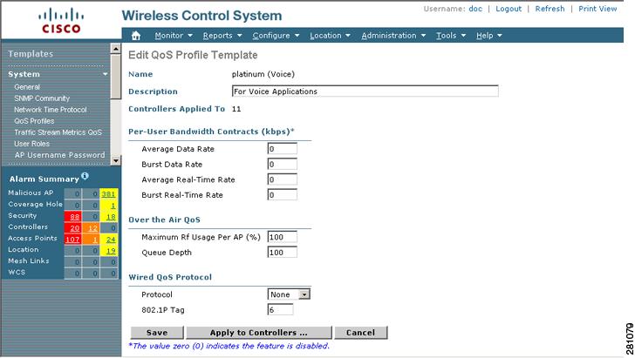The height and width of the screenshot is (358, 635).
Task: Open red Security critical alarm count 88
Action: [x=73, y=217]
